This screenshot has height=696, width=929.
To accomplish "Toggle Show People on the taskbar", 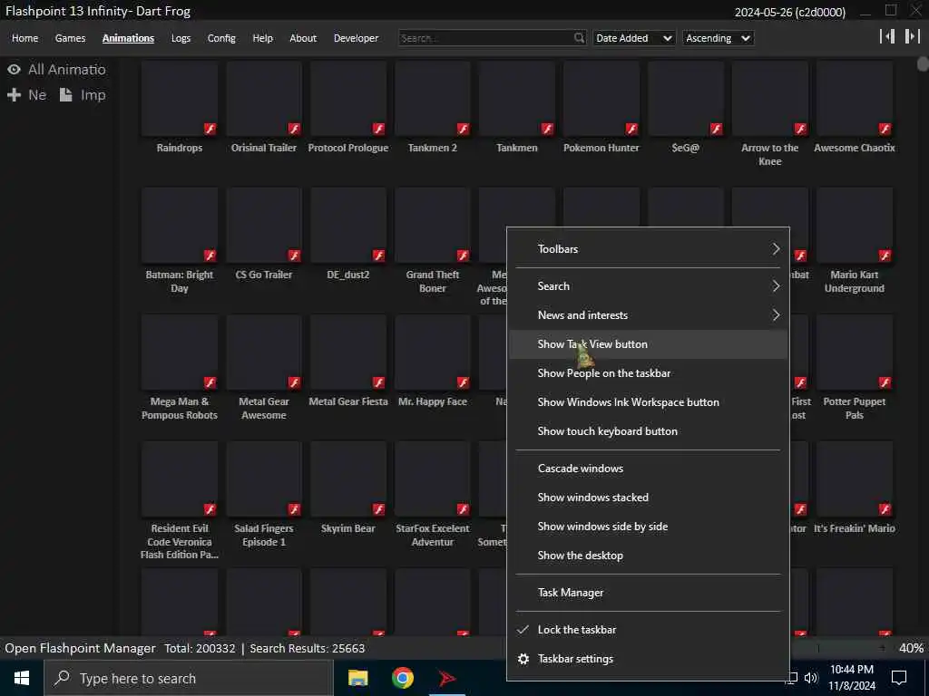I will pyautogui.click(x=648, y=373).
